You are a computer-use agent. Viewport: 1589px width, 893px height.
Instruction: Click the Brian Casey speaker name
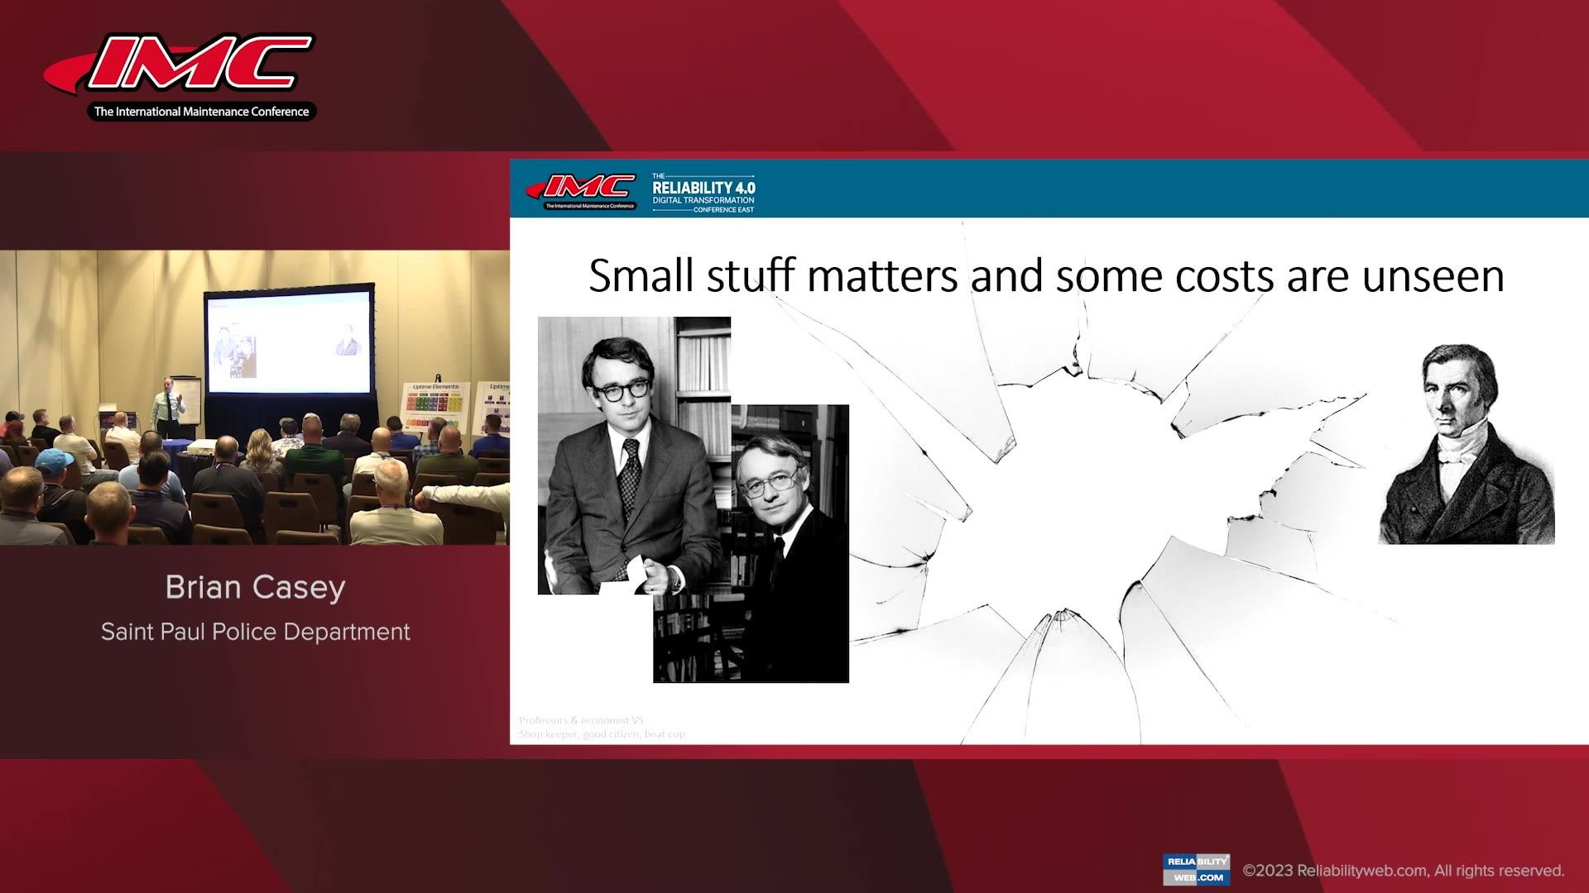click(x=255, y=587)
